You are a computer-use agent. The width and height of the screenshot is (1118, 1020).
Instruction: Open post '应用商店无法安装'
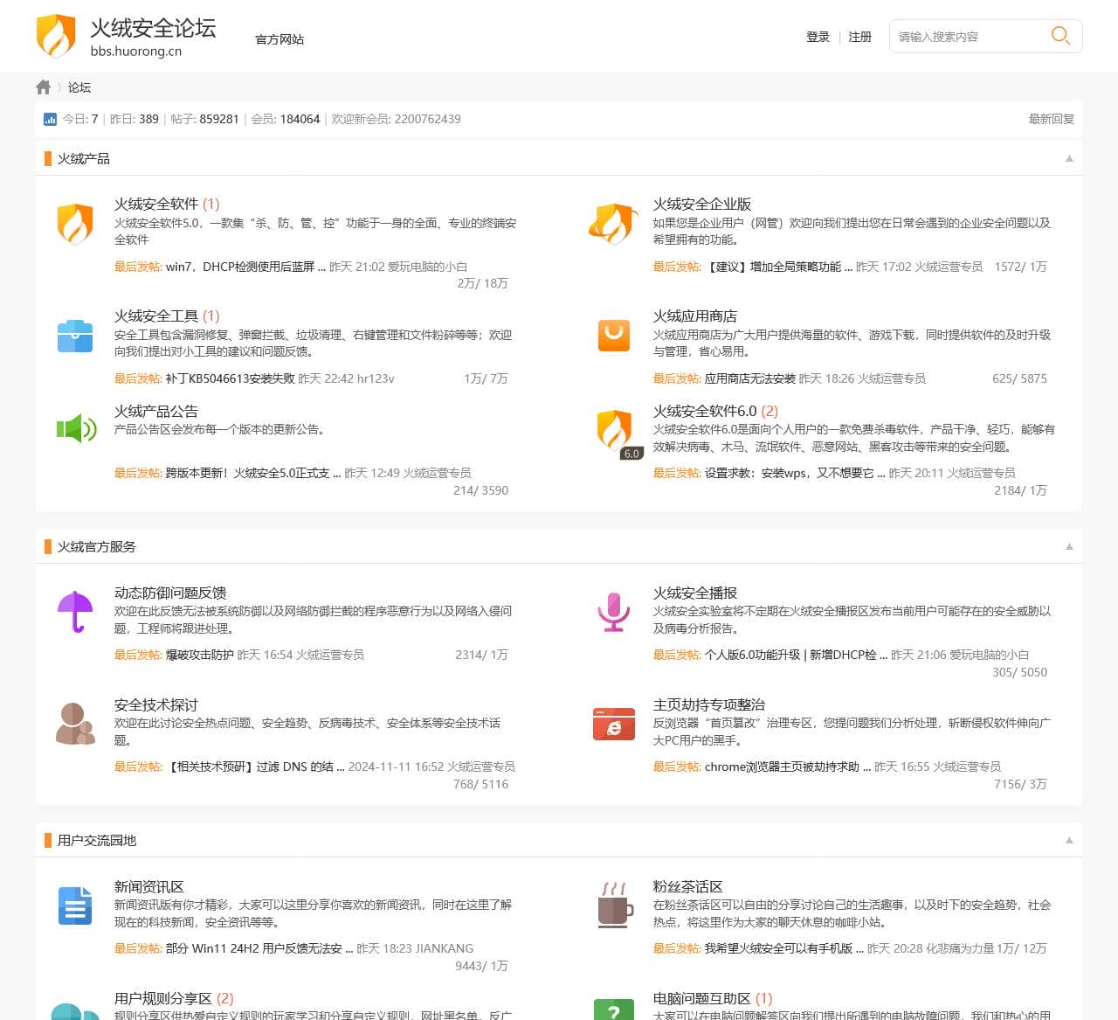749,378
